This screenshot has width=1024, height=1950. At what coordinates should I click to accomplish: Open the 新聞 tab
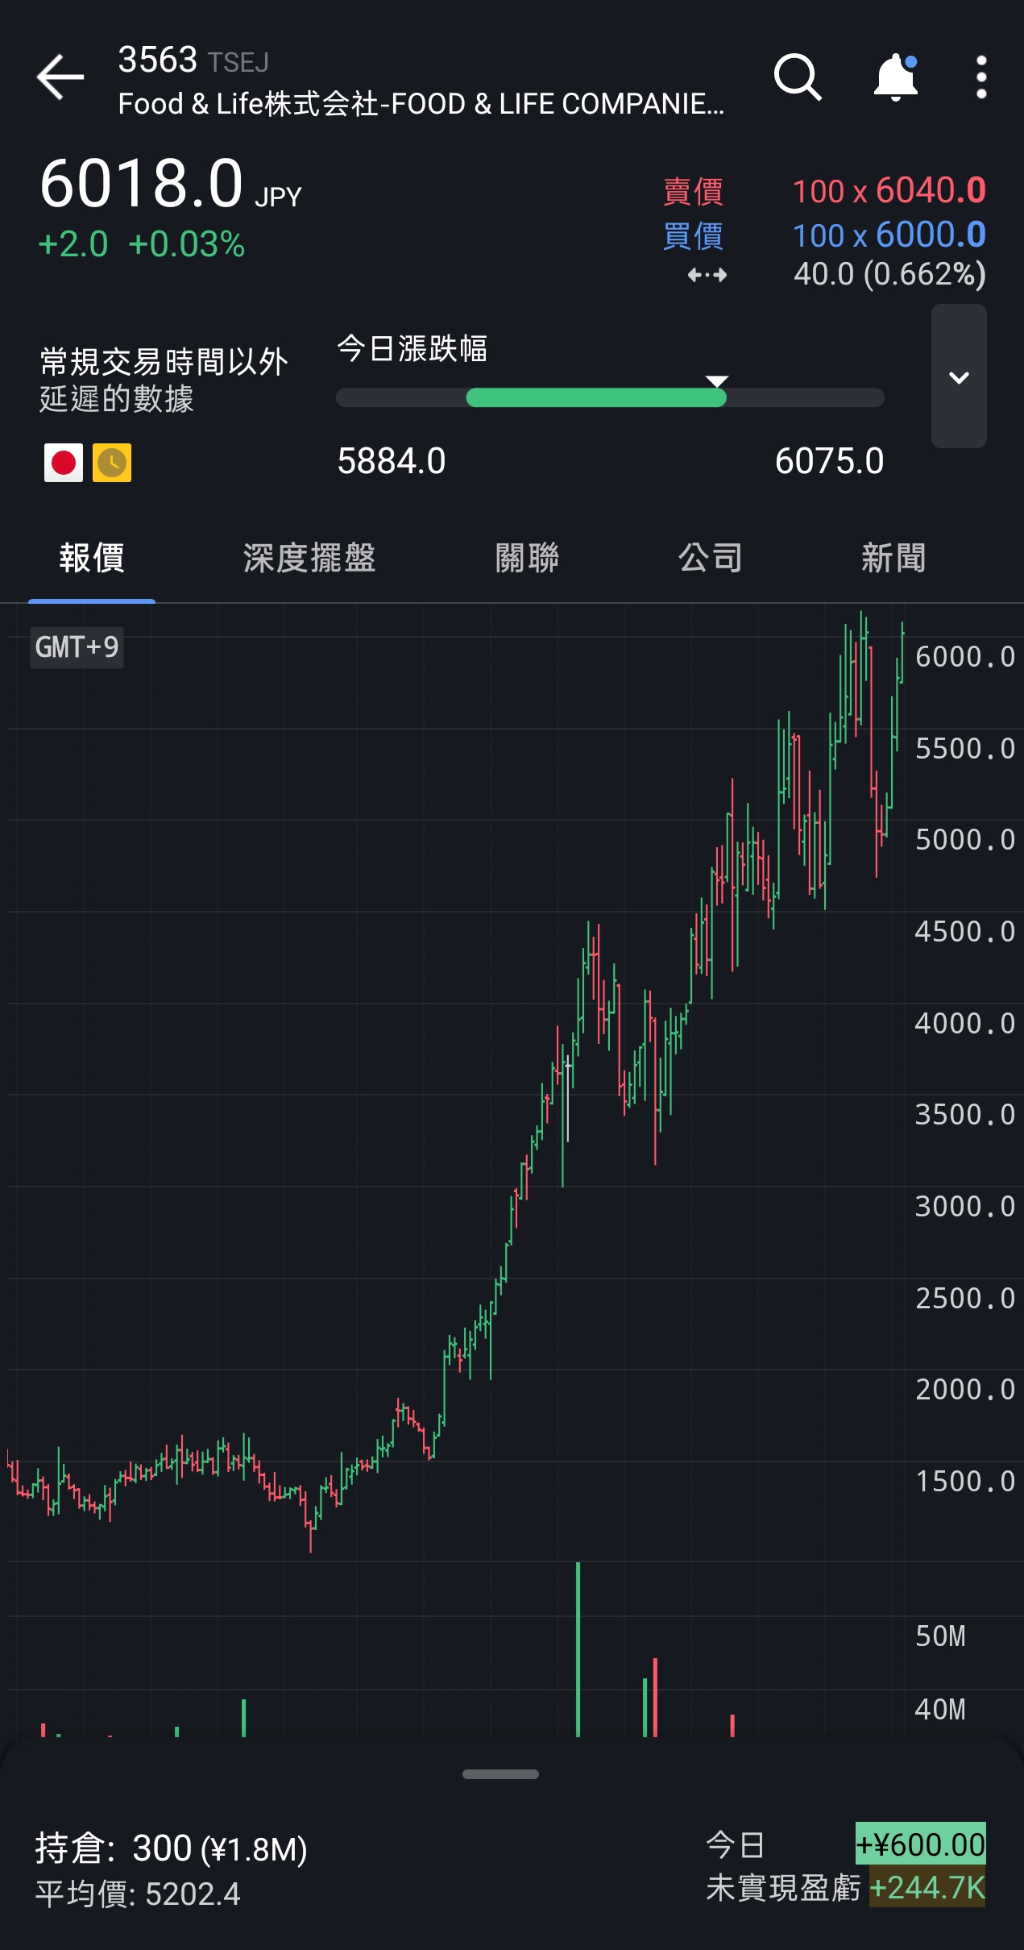[x=893, y=558]
